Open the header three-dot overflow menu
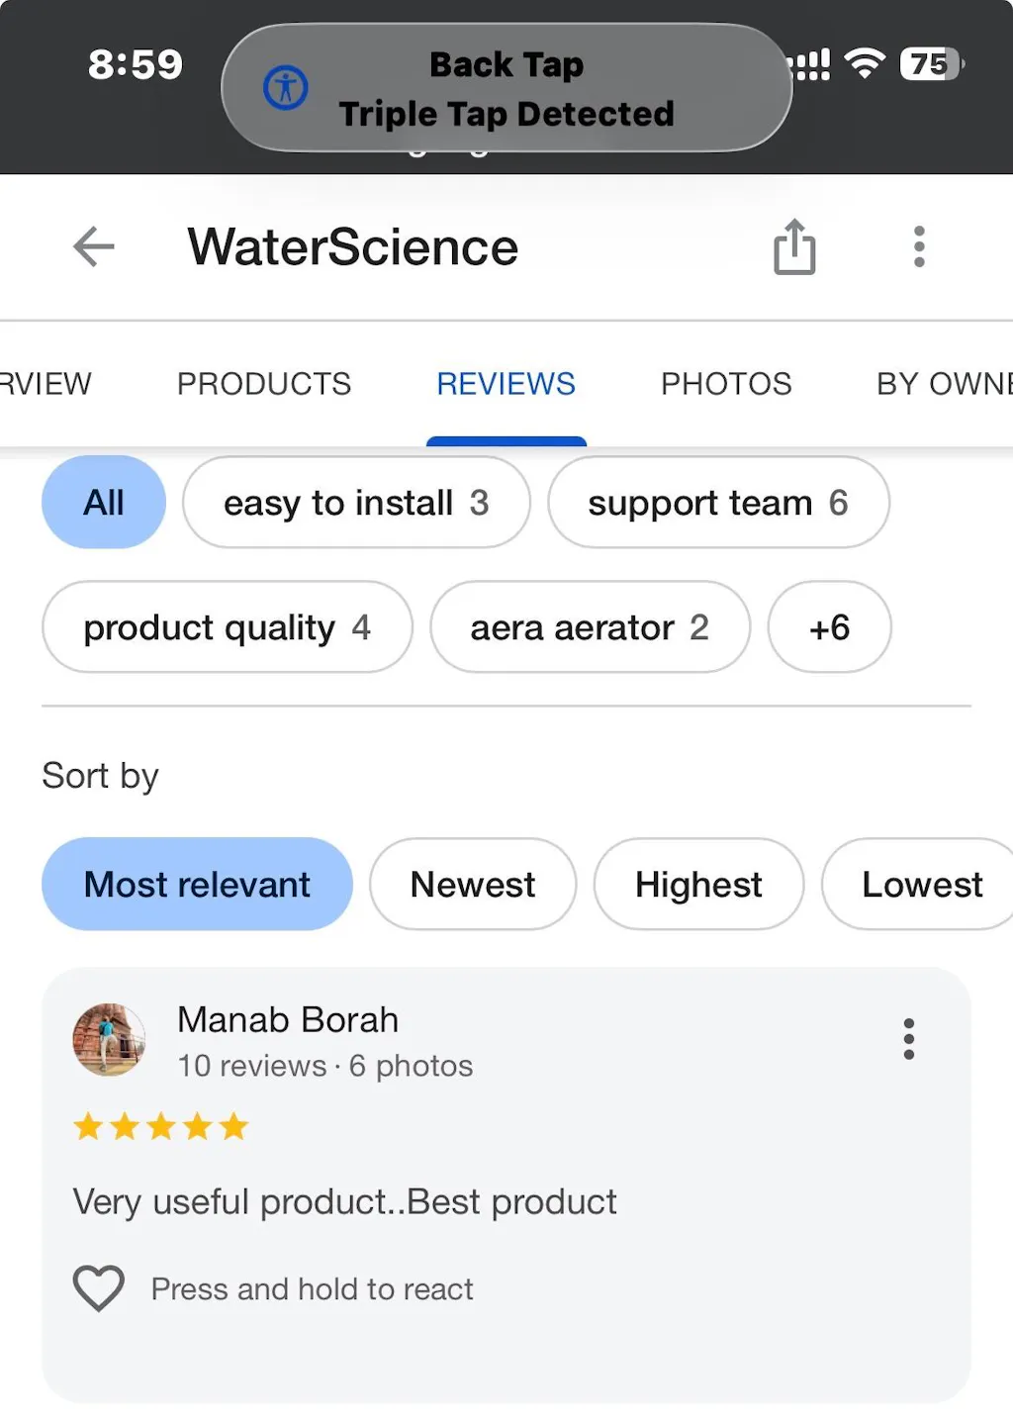The height and width of the screenshot is (1427, 1013). pos(919,246)
